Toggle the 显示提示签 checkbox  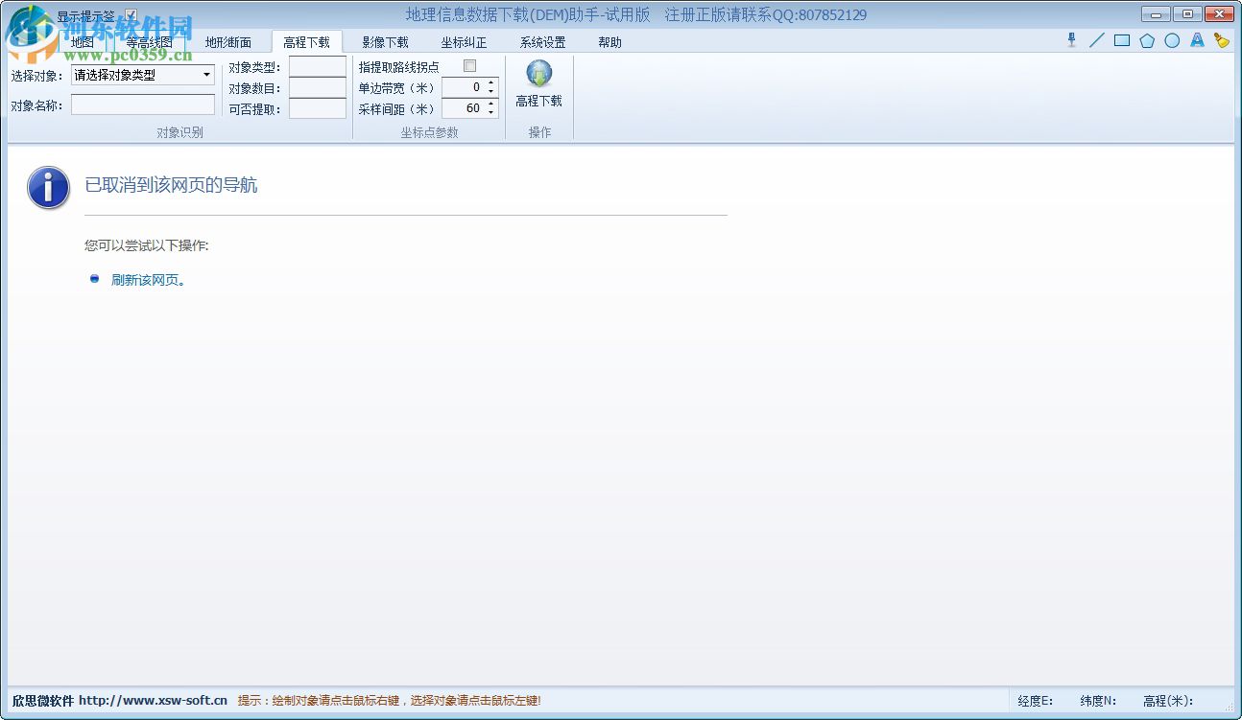(x=131, y=14)
